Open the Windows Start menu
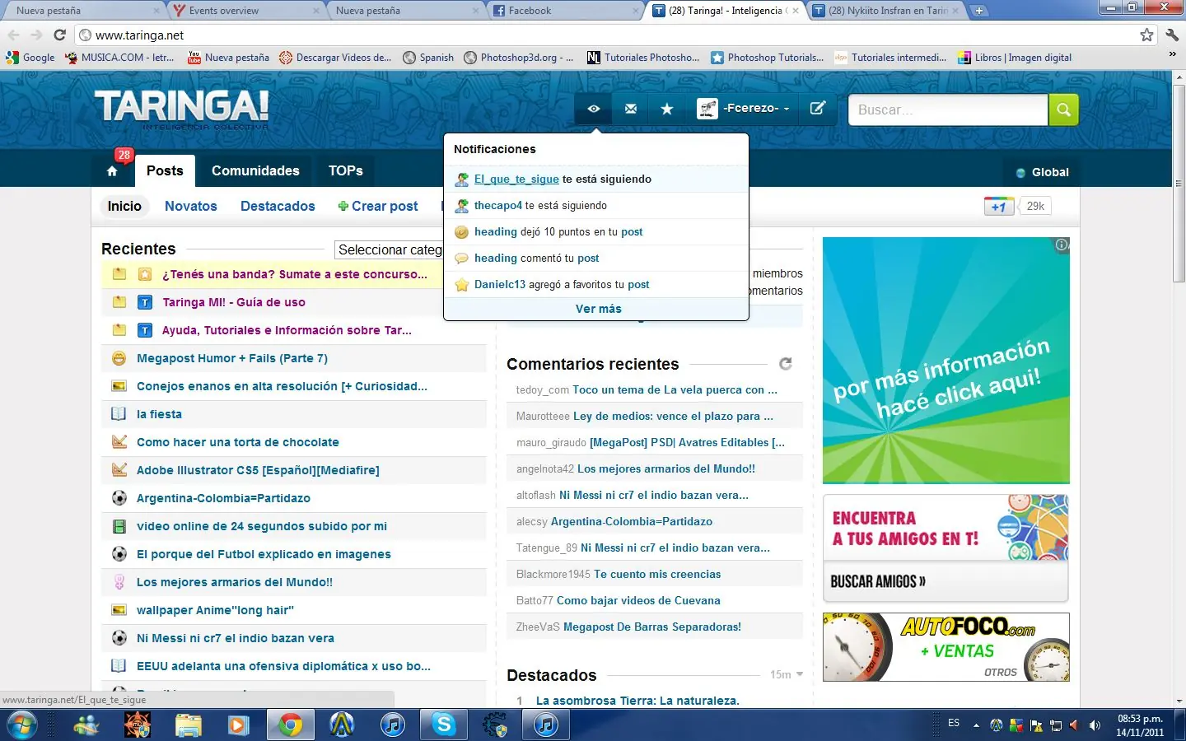The width and height of the screenshot is (1186, 741). tap(22, 725)
